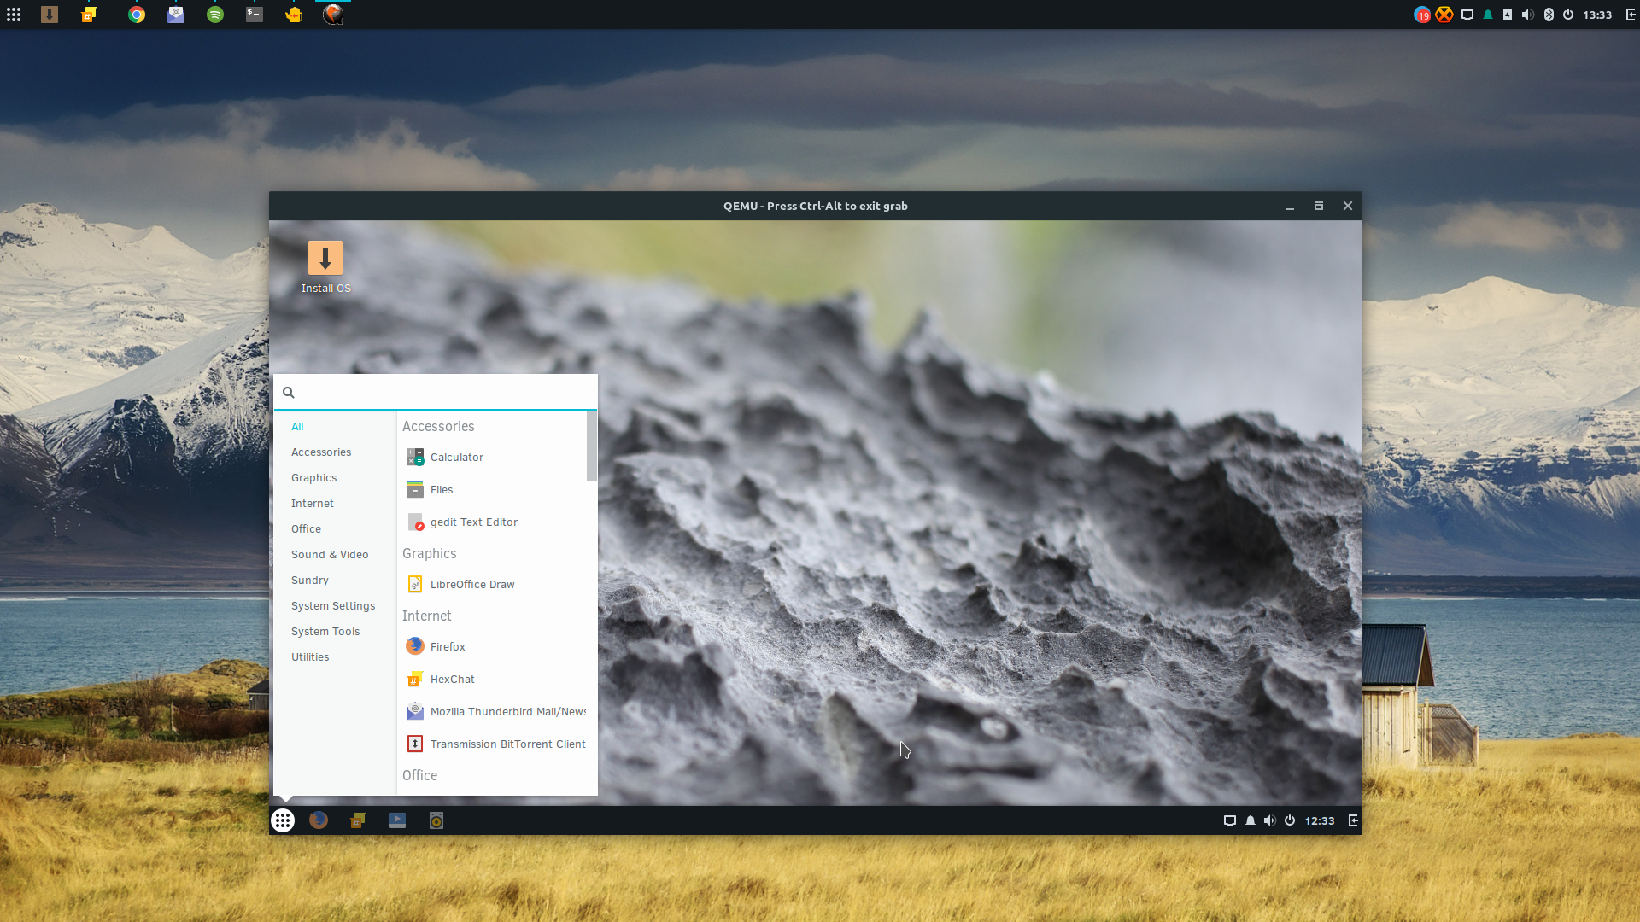This screenshot has height=922, width=1640.
Task: Select the Graphics category in sidebar
Action: click(313, 478)
